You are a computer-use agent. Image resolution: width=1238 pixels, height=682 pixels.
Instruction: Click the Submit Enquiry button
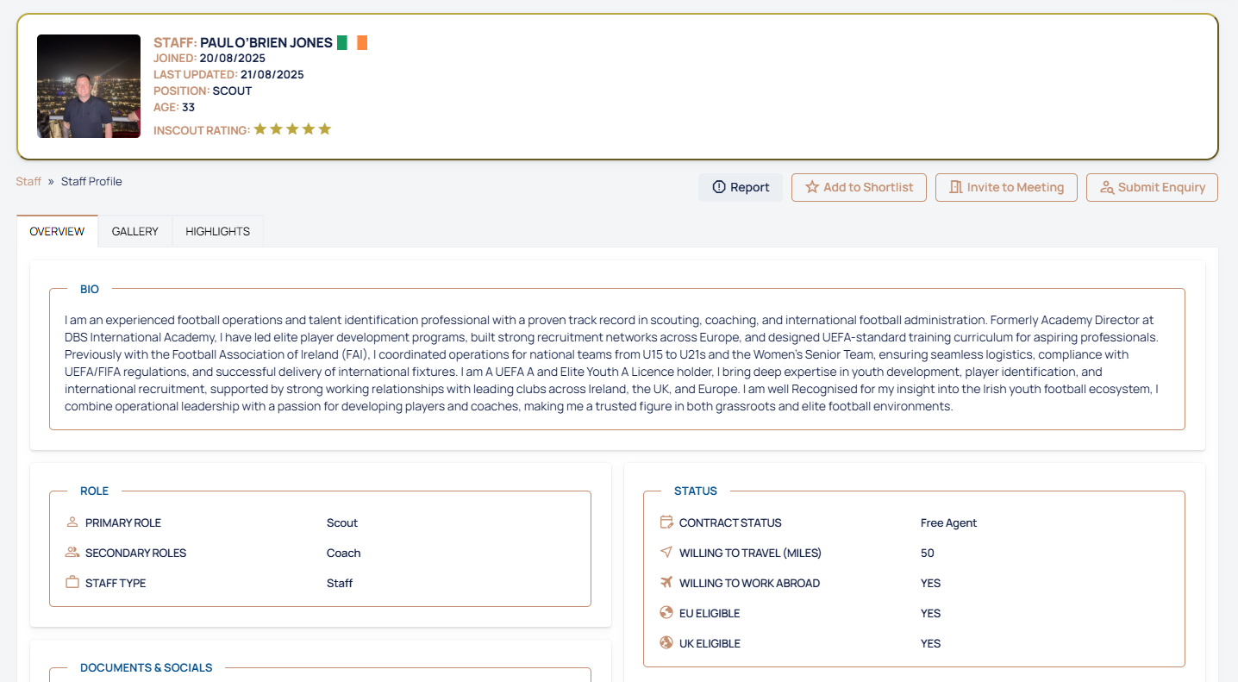[x=1152, y=187]
